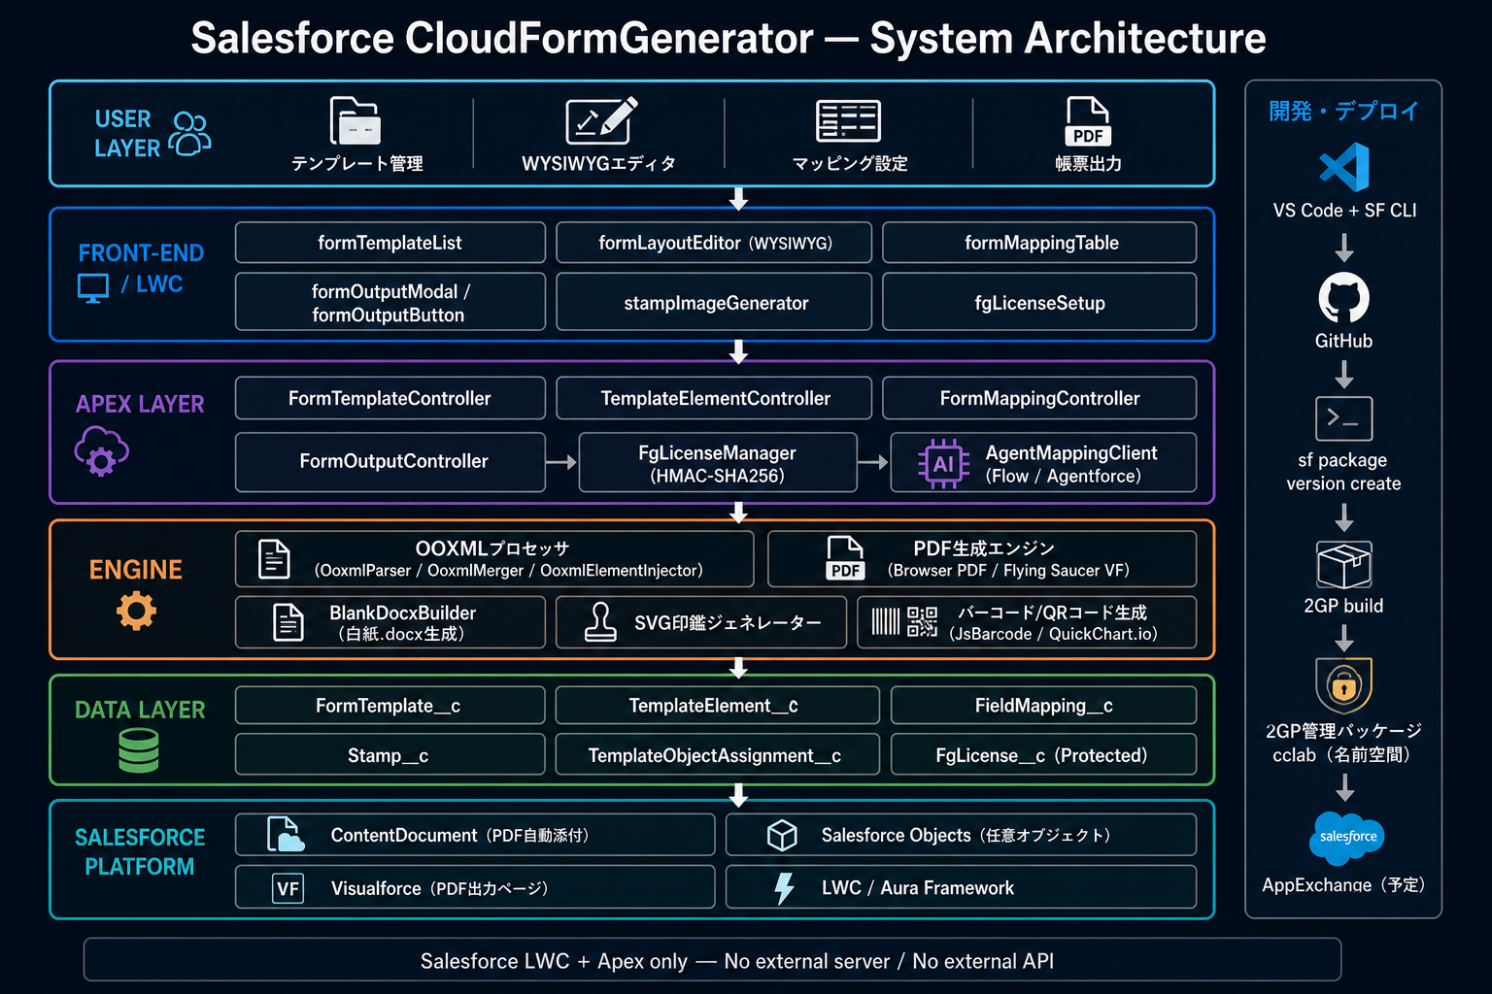1492x994 pixels.
Task: Click the 2GP管理パッケージ lock shield icon
Action: 1343,685
